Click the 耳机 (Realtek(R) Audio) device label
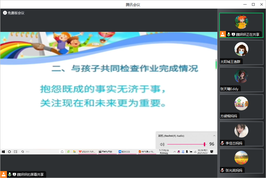The image size is (266, 178). pos(171,136)
